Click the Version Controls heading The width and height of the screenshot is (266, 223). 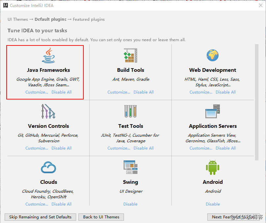[48, 126]
